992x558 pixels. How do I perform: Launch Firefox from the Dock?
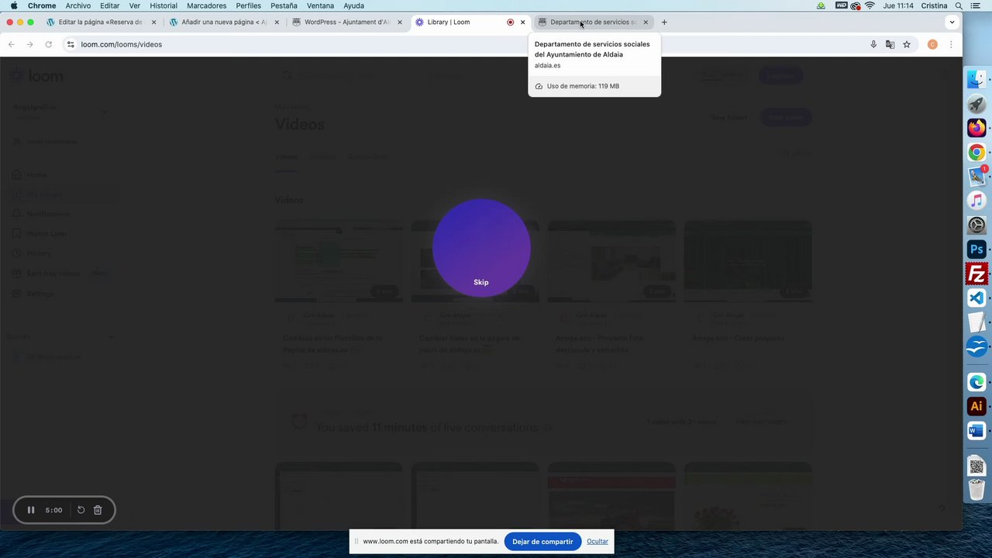click(x=976, y=128)
